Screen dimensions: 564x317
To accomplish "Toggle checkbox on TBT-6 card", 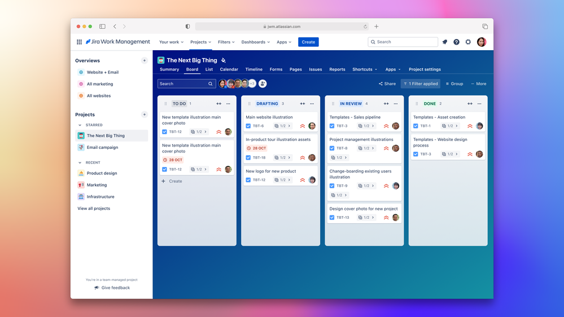I will 248,126.
